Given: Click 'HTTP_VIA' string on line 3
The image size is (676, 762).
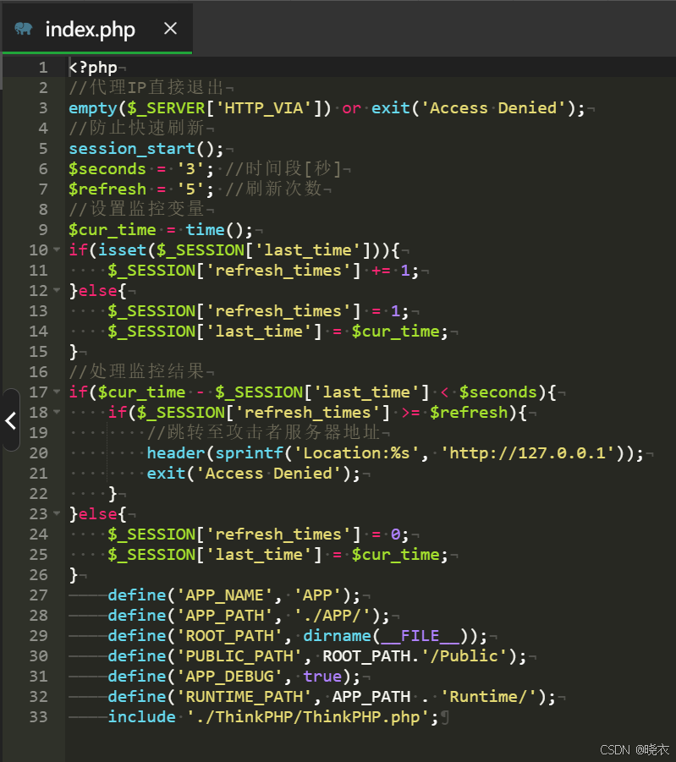Looking at the screenshot, I should tap(264, 108).
